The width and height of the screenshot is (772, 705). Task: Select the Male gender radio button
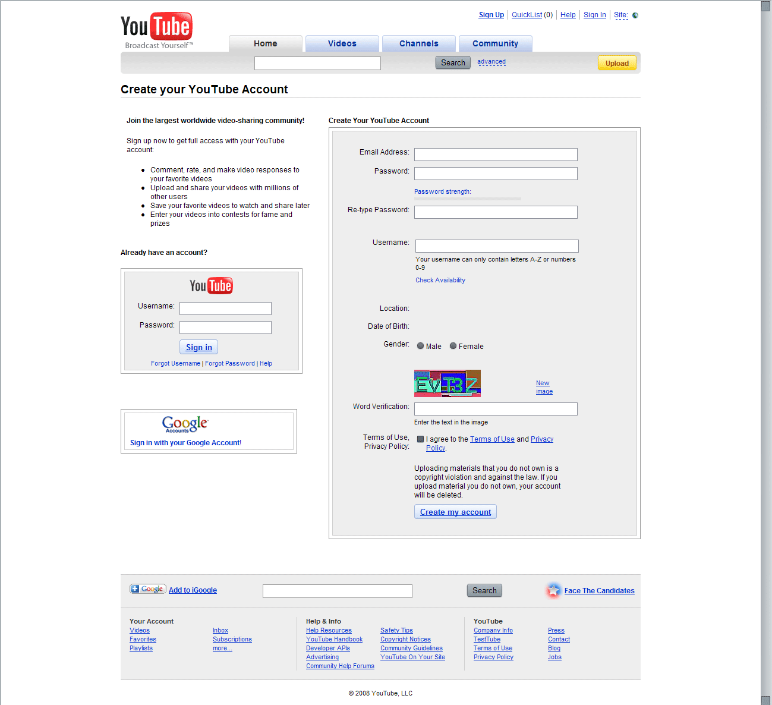[420, 346]
